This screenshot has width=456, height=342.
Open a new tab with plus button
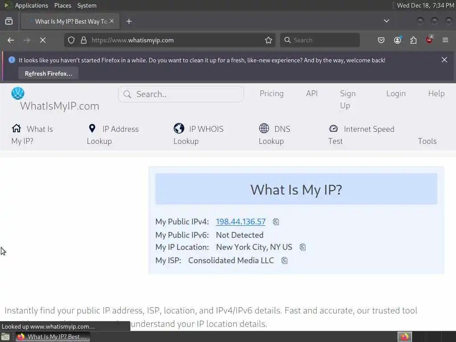pos(129,21)
